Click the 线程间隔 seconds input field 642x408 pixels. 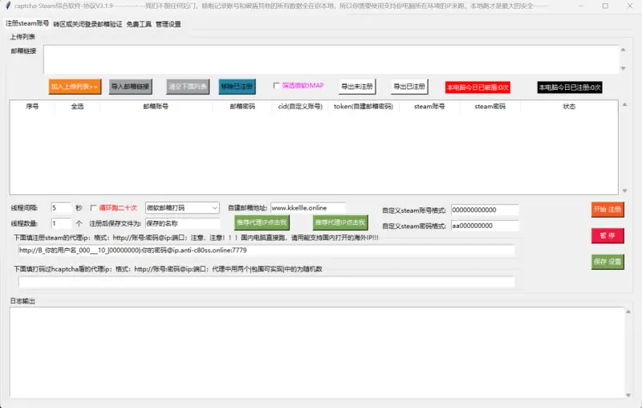coord(61,207)
